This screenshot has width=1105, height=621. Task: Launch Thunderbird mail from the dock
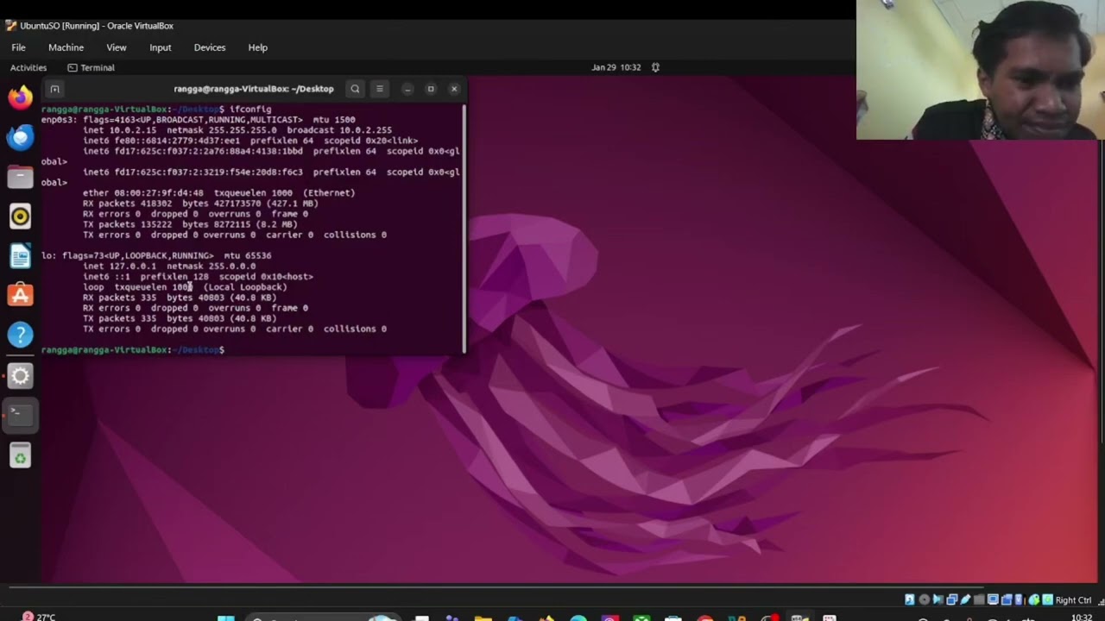tap(21, 136)
